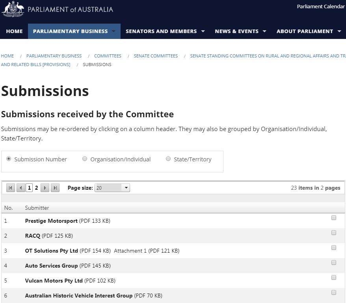Tick the checkbox for RACQ submission
The height and width of the screenshot is (303, 346).
coord(334,233)
